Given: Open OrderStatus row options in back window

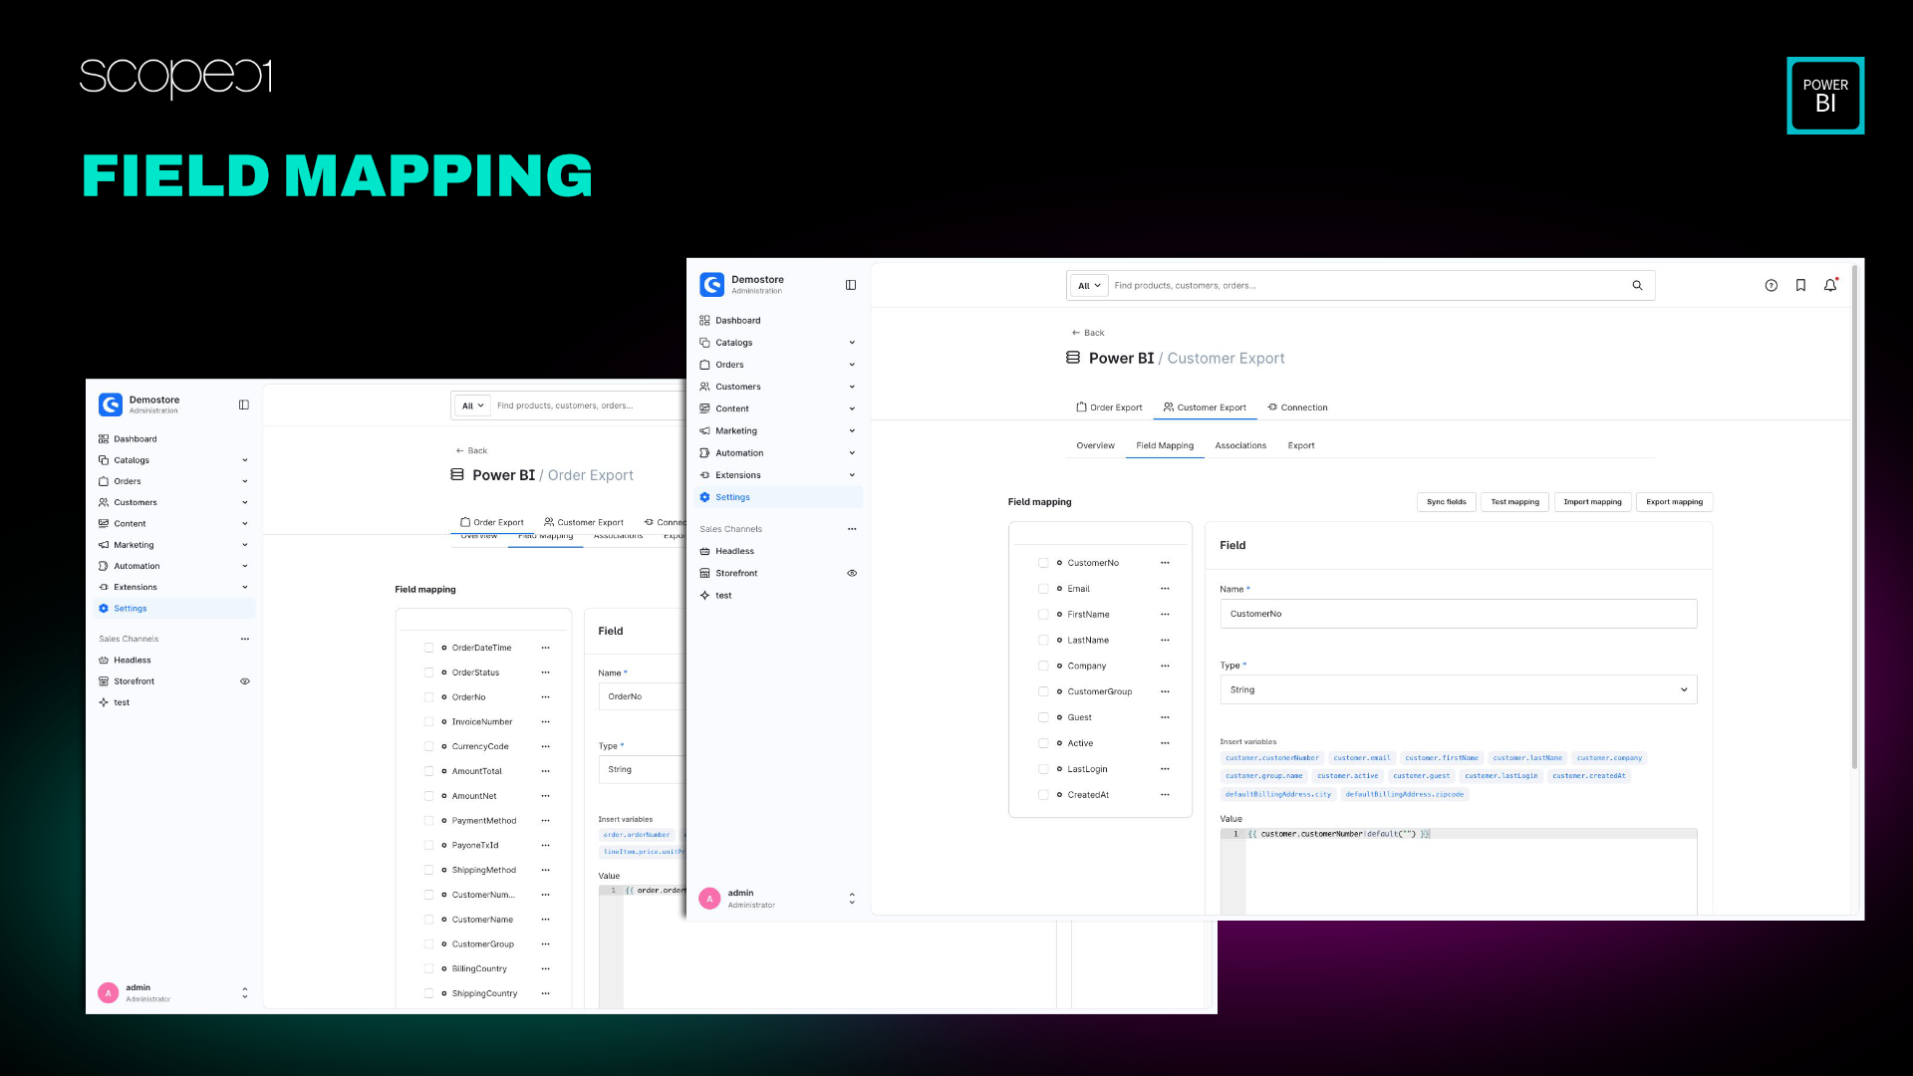Looking at the screenshot, I should coord(545,672).
